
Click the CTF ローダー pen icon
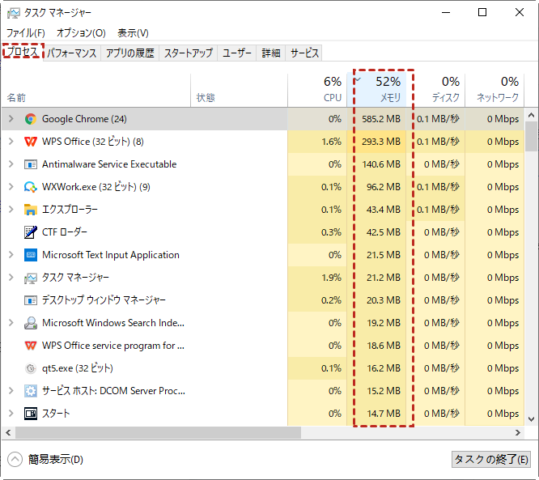(31, 232)
